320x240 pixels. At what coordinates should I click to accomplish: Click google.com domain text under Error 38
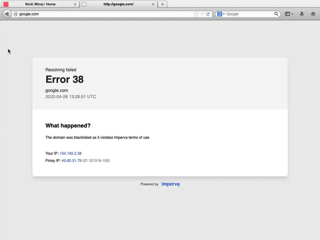click(x=57, y=90)
